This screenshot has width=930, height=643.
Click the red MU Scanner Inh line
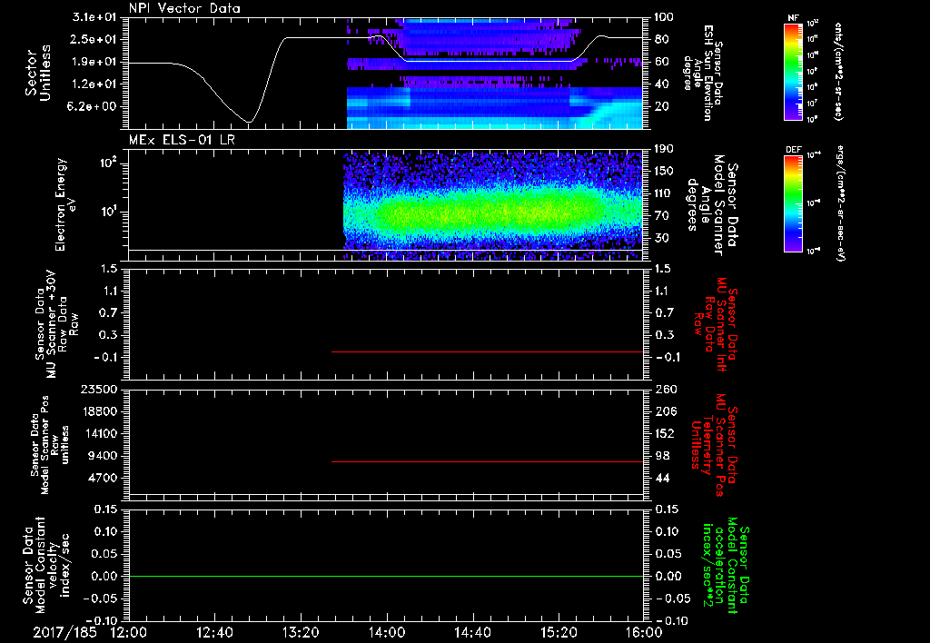coord(488,351)
